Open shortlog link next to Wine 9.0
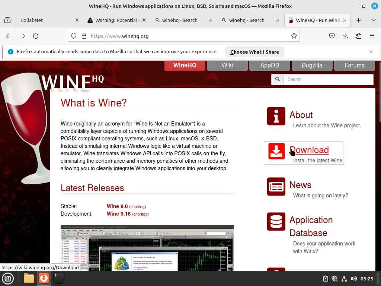Image resolution: width=381 pixels, height=286 pixels. pyautogui.click(x=138, y=207)
